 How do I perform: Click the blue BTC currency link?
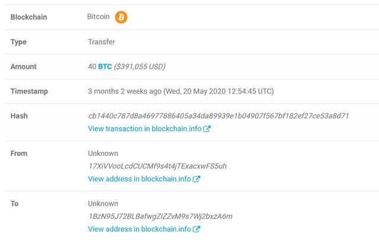[x=105, y=67]
